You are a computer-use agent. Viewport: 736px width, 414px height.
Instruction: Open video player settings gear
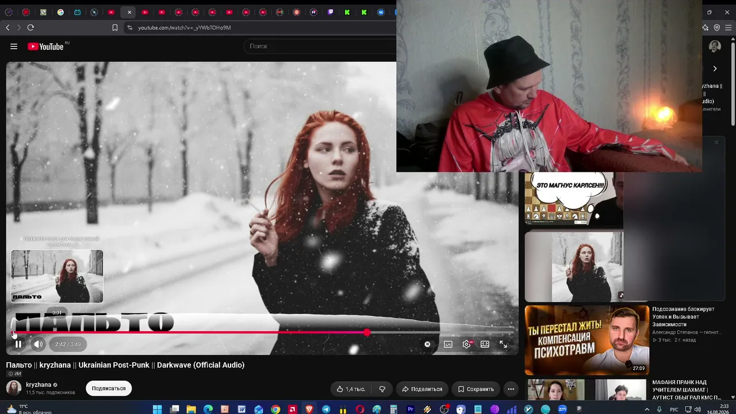click(x=466, y=344)
